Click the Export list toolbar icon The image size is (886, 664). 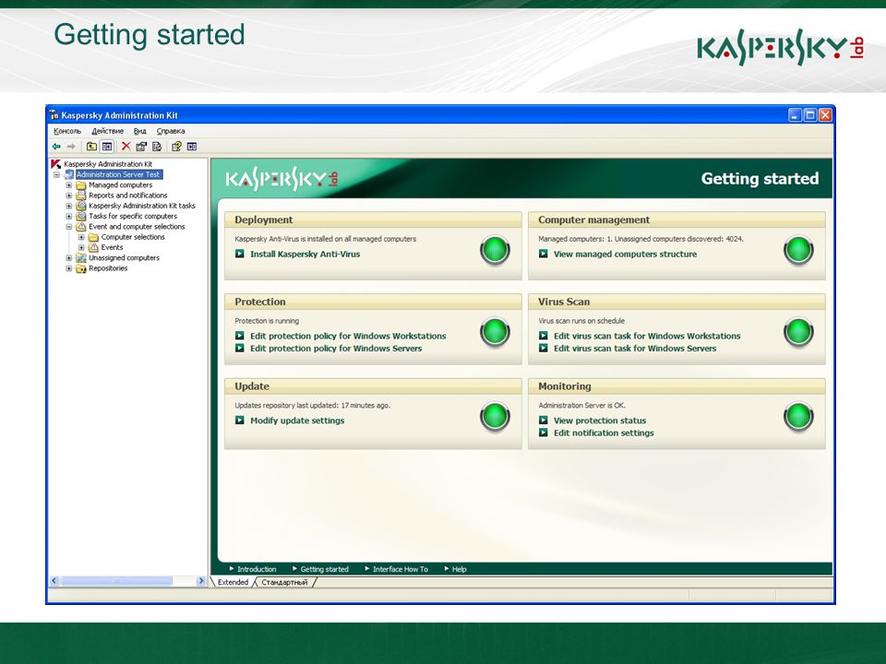[157, 147]
